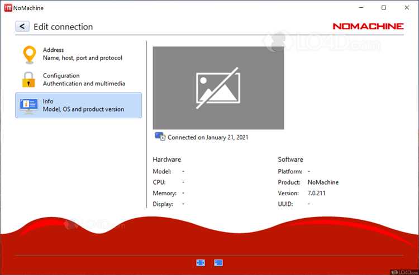Select the Info Model, OS and product version entry

click(79, 105)
